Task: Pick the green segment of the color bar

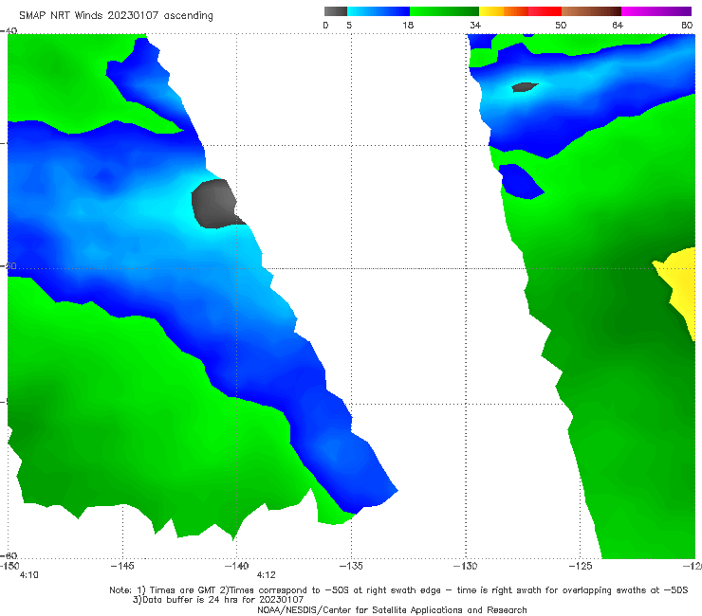Action: [x=444, y=11]
